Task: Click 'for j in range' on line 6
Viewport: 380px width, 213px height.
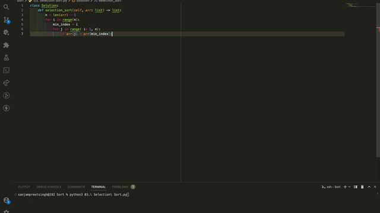Action: point(66,29)
